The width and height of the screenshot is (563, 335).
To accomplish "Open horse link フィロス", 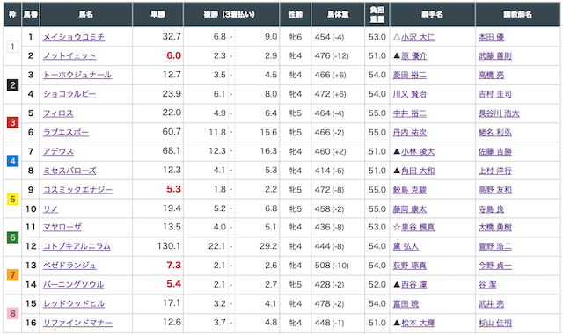I will point(58,113).
